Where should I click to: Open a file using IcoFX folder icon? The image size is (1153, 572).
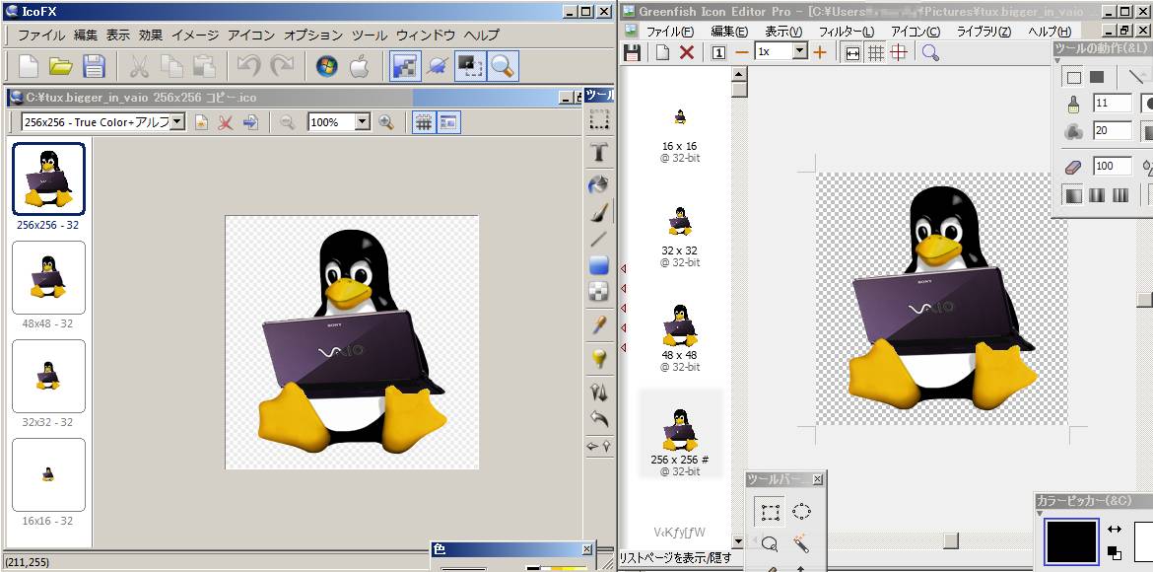(60, 66)
